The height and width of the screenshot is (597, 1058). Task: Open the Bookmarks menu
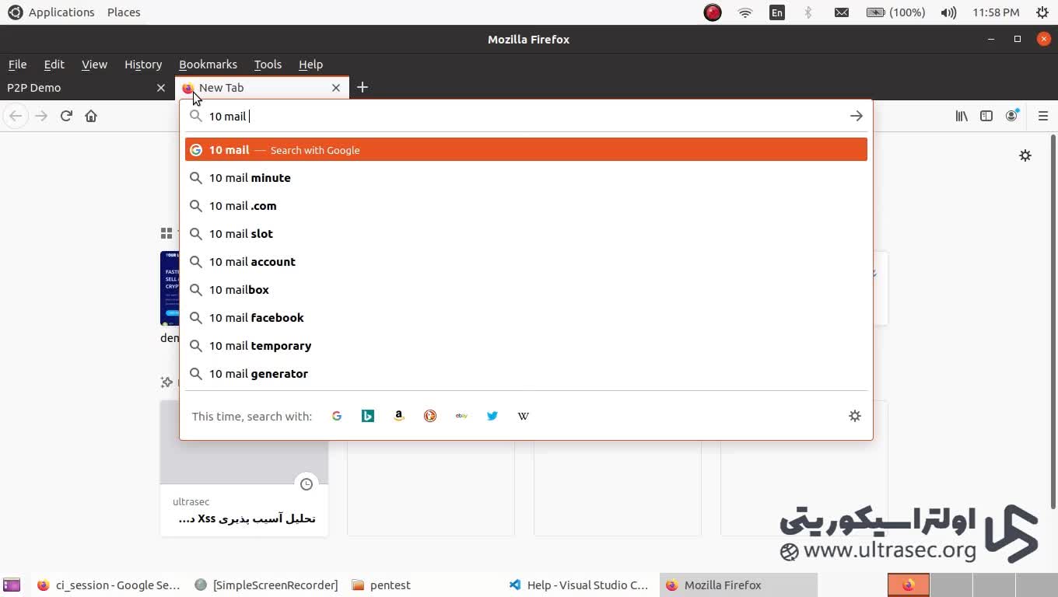[x=208, y=65]
